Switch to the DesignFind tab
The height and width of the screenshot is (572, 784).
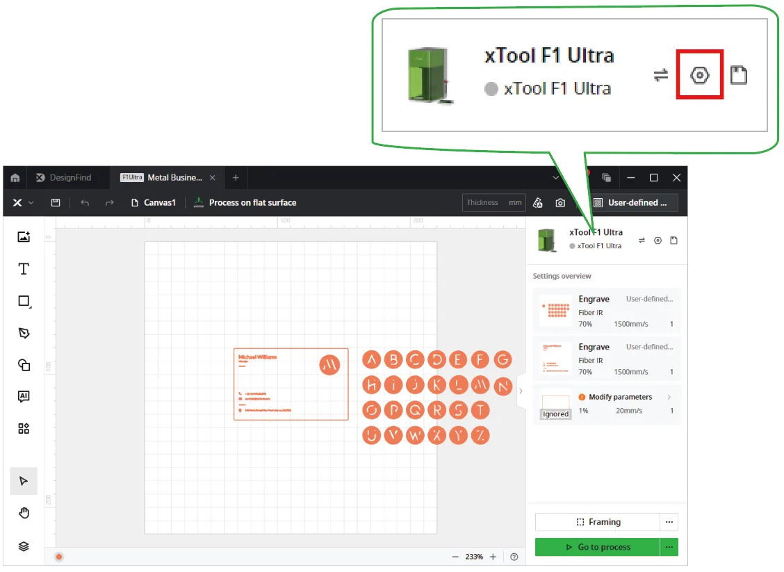click(64, 177)
